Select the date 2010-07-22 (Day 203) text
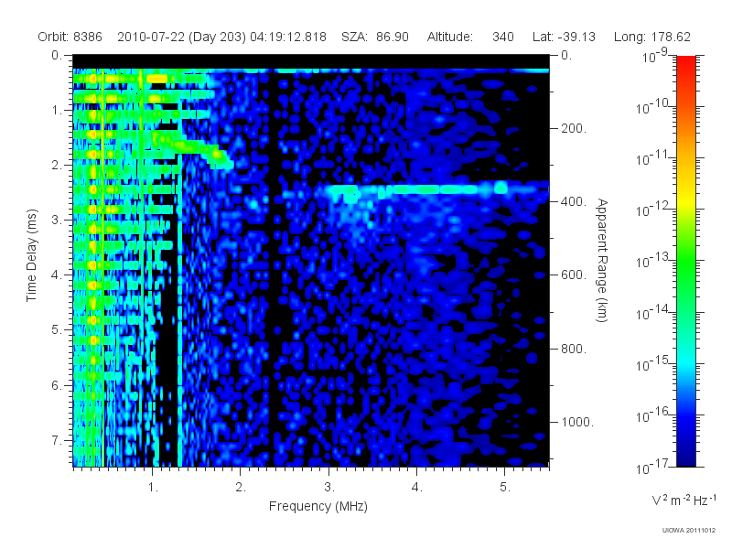The height and width of the screenshot is (549, 732). 181,37
